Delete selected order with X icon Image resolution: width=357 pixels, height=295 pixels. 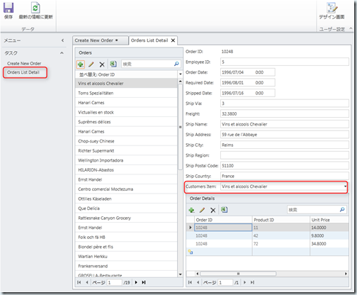tap(102, 65)
